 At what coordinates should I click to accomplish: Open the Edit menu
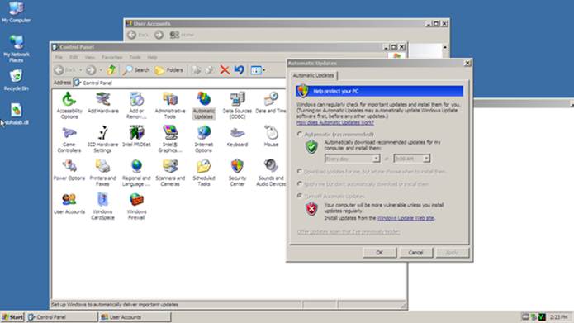[x=74, y=58]
